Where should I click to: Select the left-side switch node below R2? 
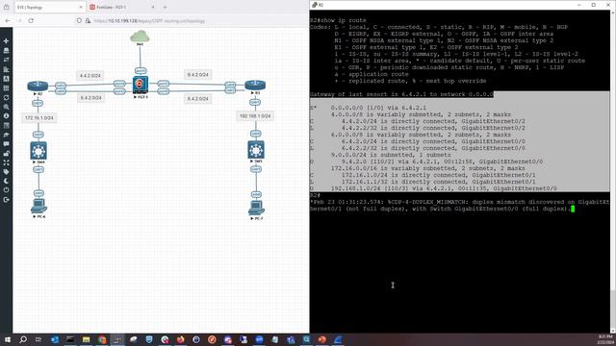(38, 150)
